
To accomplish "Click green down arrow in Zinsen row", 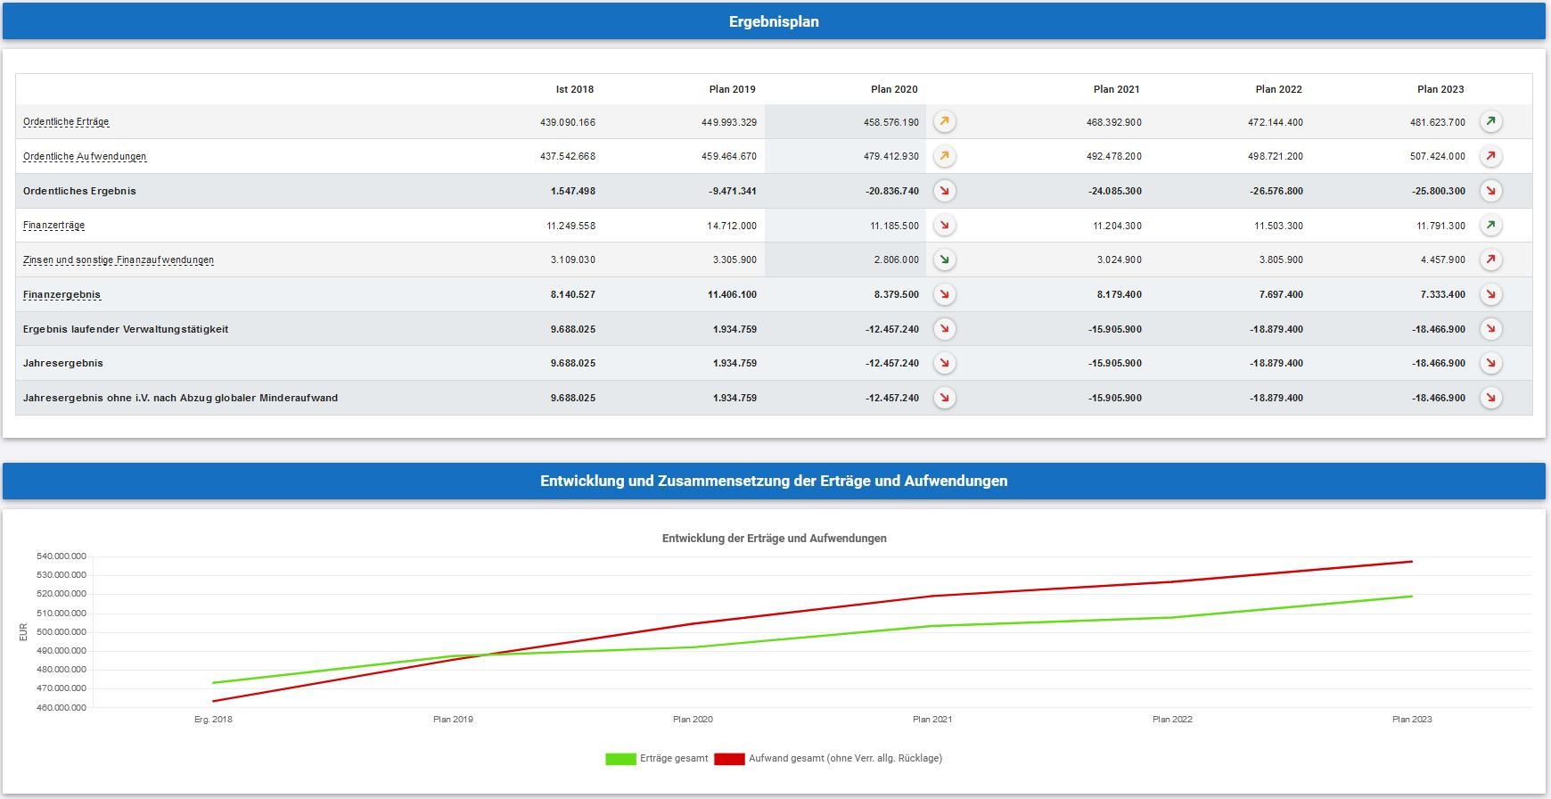I will point(944,260).
